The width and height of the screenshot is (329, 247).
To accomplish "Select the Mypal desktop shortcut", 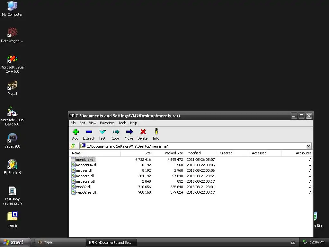I will pyautogui.click(x=12, y=88).
